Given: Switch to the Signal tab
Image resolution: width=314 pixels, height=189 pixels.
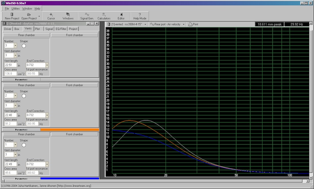Looking at the screenshot, I should (49, 29).
